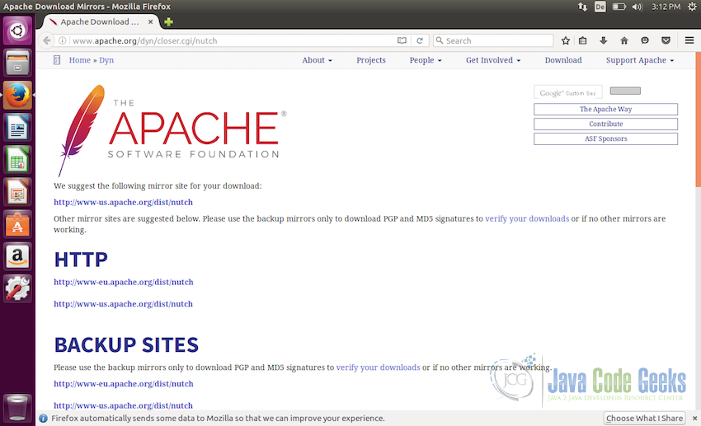Screen dimensions: 701x426
Task: Bookmark this page with the star icon
Action: coord(566,40)
